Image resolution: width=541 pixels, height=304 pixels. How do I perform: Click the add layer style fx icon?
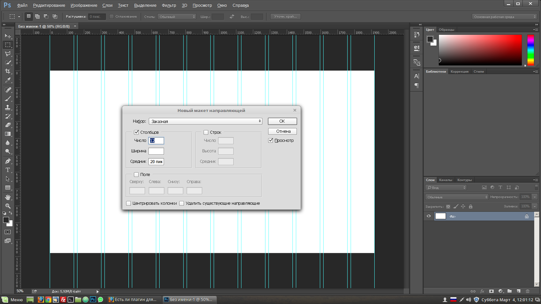482,291
